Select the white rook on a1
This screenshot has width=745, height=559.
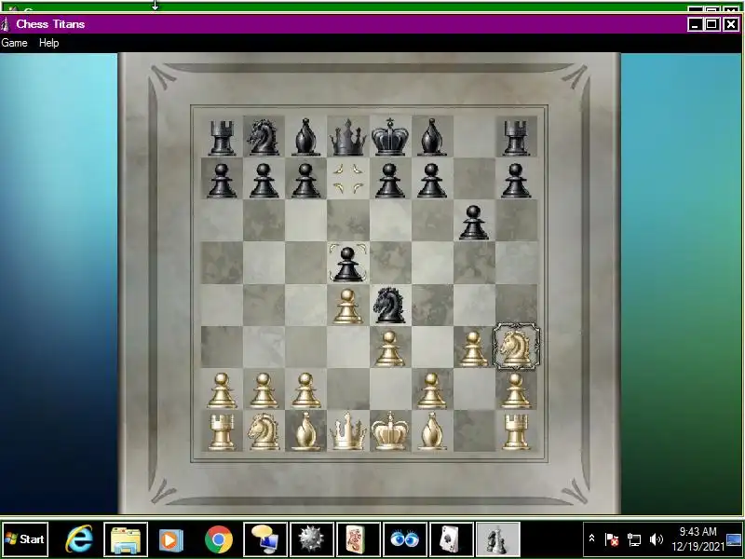point(222,431)
